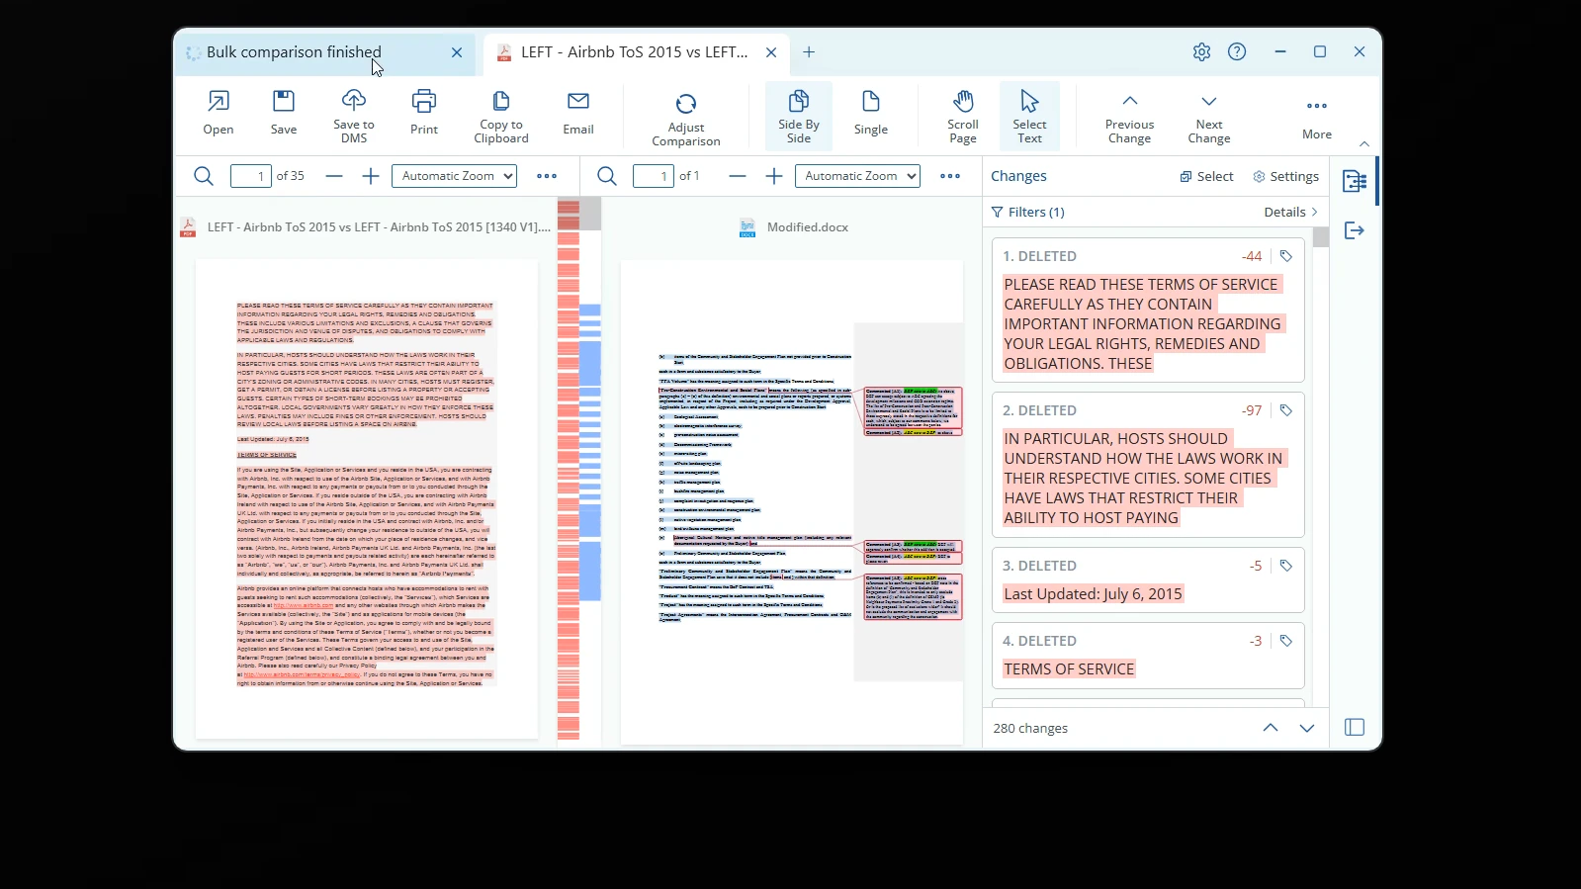The image size is (1581, 889).
Task: Zoom in the left document
Action: [x=371, y=176]
